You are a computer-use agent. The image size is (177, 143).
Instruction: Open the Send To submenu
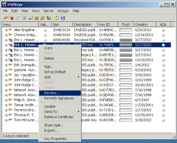click(x=60, y=112)
